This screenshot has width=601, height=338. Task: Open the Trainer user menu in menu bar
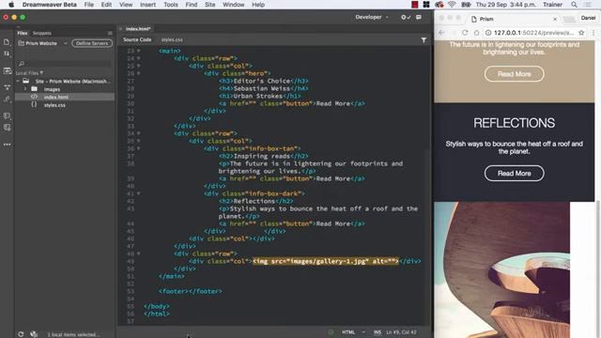[x=552, y=5]
